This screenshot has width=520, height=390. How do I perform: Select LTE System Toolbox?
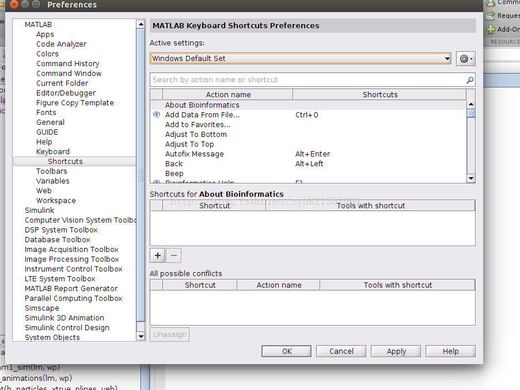click(x=60, y=278)
